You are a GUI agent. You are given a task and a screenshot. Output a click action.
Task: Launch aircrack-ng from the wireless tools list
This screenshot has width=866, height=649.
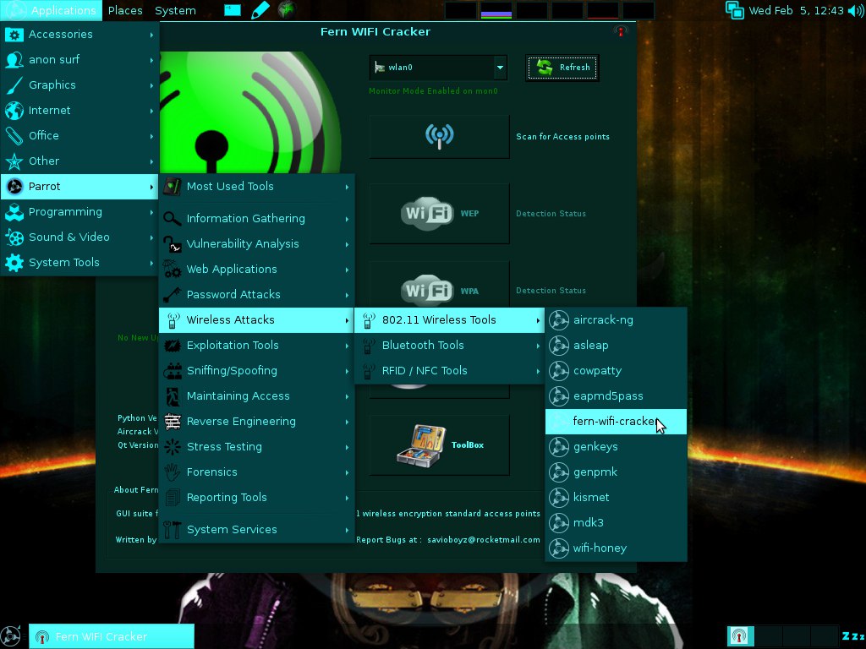[x=616, y=320]
